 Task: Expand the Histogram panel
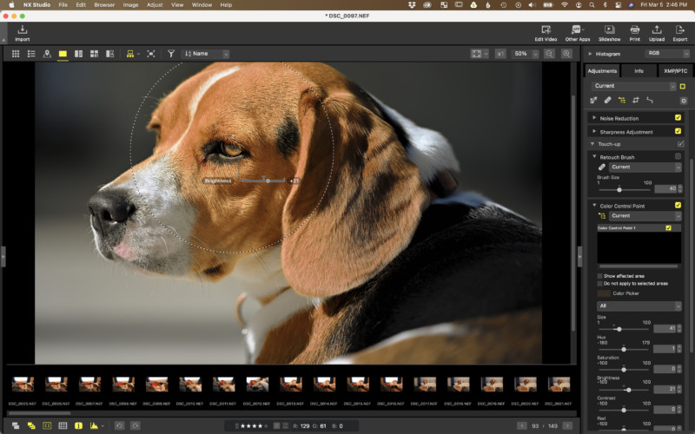[x=590, y=54]
